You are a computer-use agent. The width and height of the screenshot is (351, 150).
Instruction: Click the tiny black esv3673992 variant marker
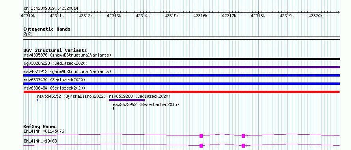click(114, 108)
